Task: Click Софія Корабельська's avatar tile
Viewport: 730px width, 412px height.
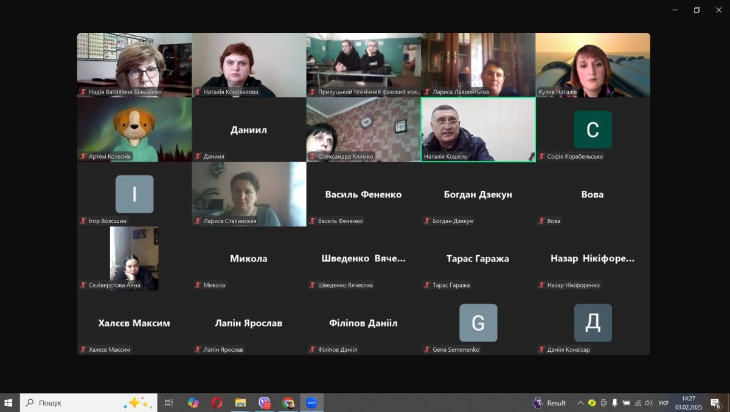Action: [593, 129]
